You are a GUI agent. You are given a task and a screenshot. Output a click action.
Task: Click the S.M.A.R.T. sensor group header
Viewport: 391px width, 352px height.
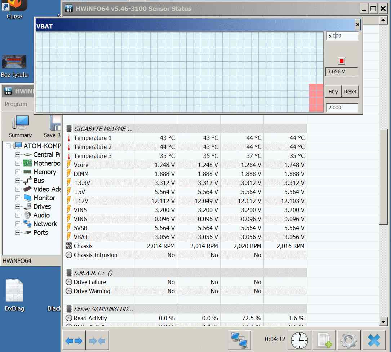(185, 273)
